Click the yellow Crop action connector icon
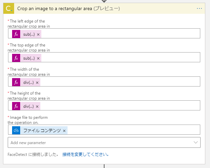The image size is (210, 168). click(9, 8)
